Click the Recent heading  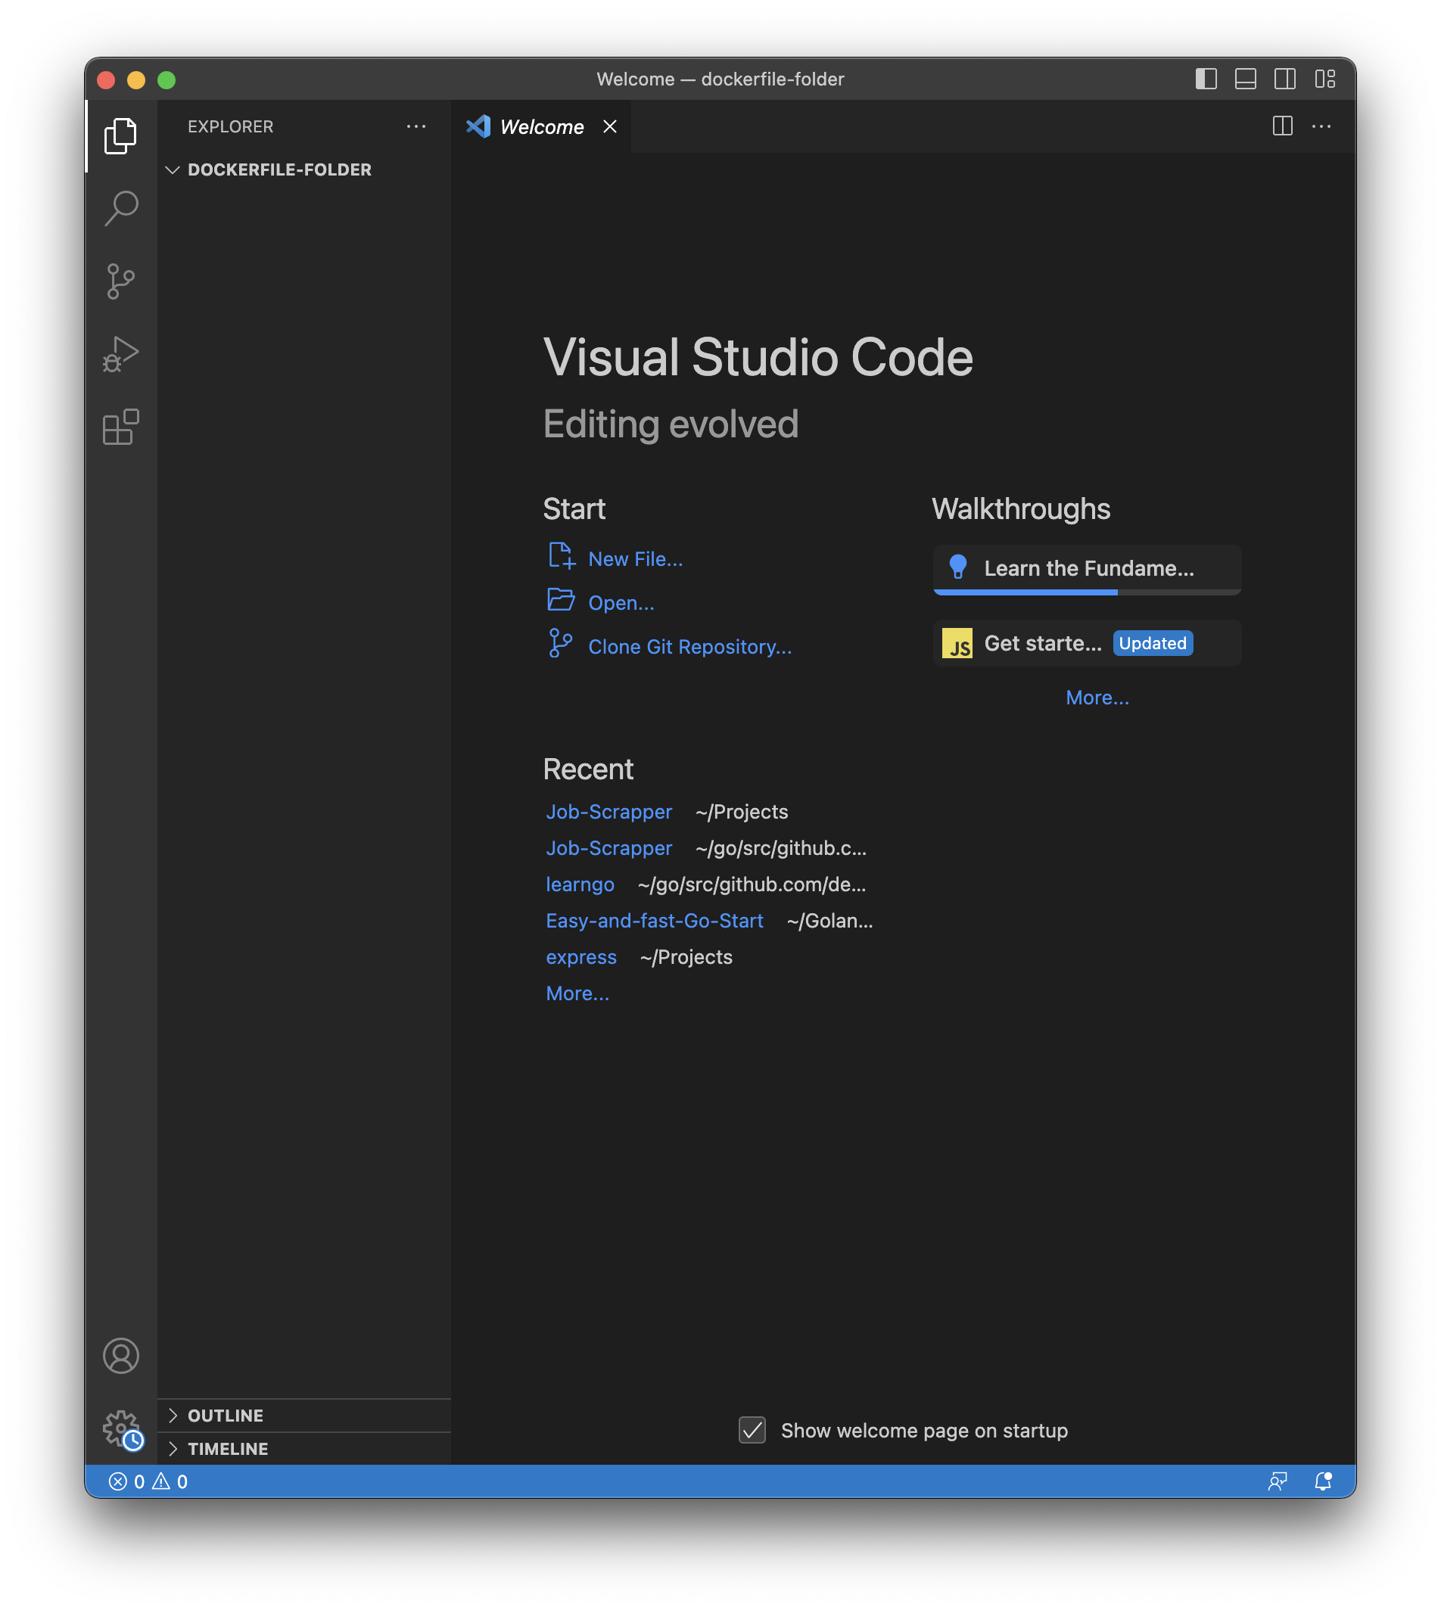[x=588, y=769]
